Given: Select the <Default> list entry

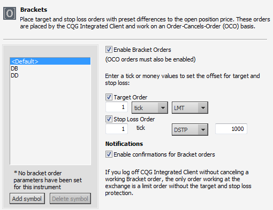Looking at the screenshot, I should click(x=50, y=61).
